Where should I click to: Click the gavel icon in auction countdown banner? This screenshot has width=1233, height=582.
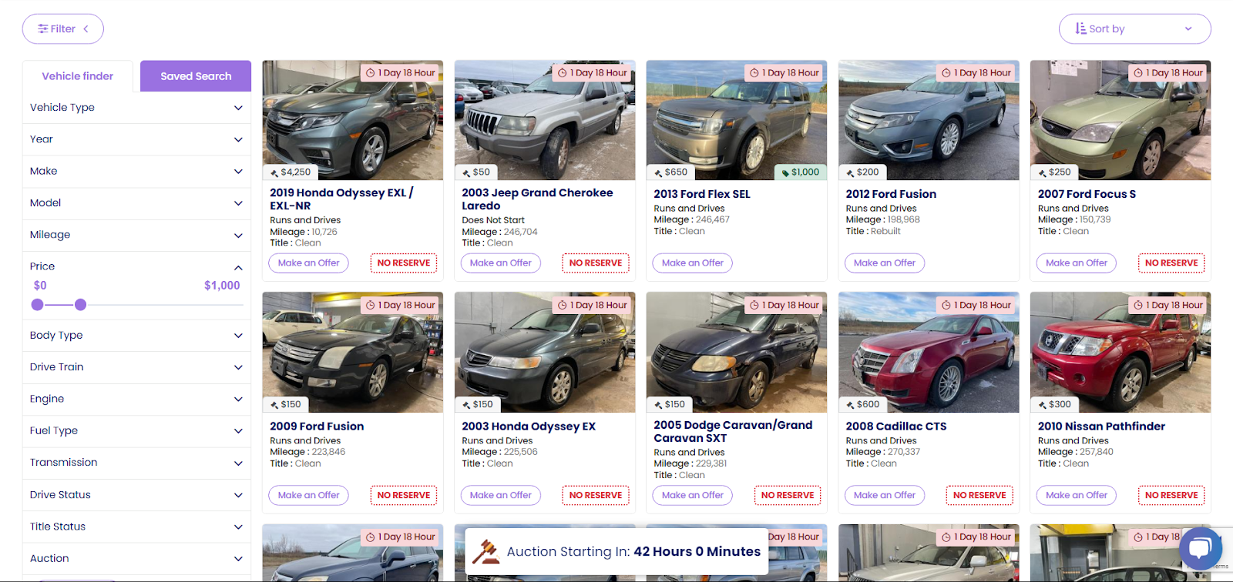[x=485, y=551]
